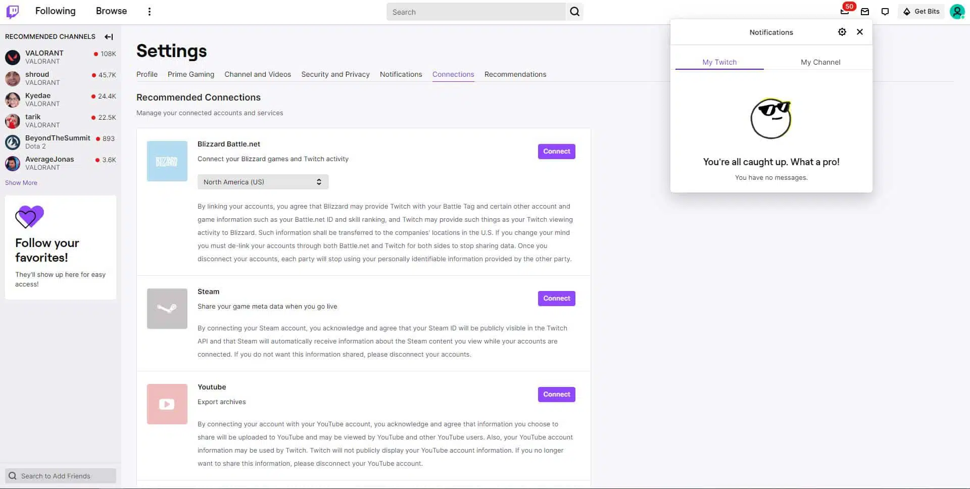Switch to the Prime Gaming tab
The height and width of the screenshot is (489, 970).
point(191,74)
